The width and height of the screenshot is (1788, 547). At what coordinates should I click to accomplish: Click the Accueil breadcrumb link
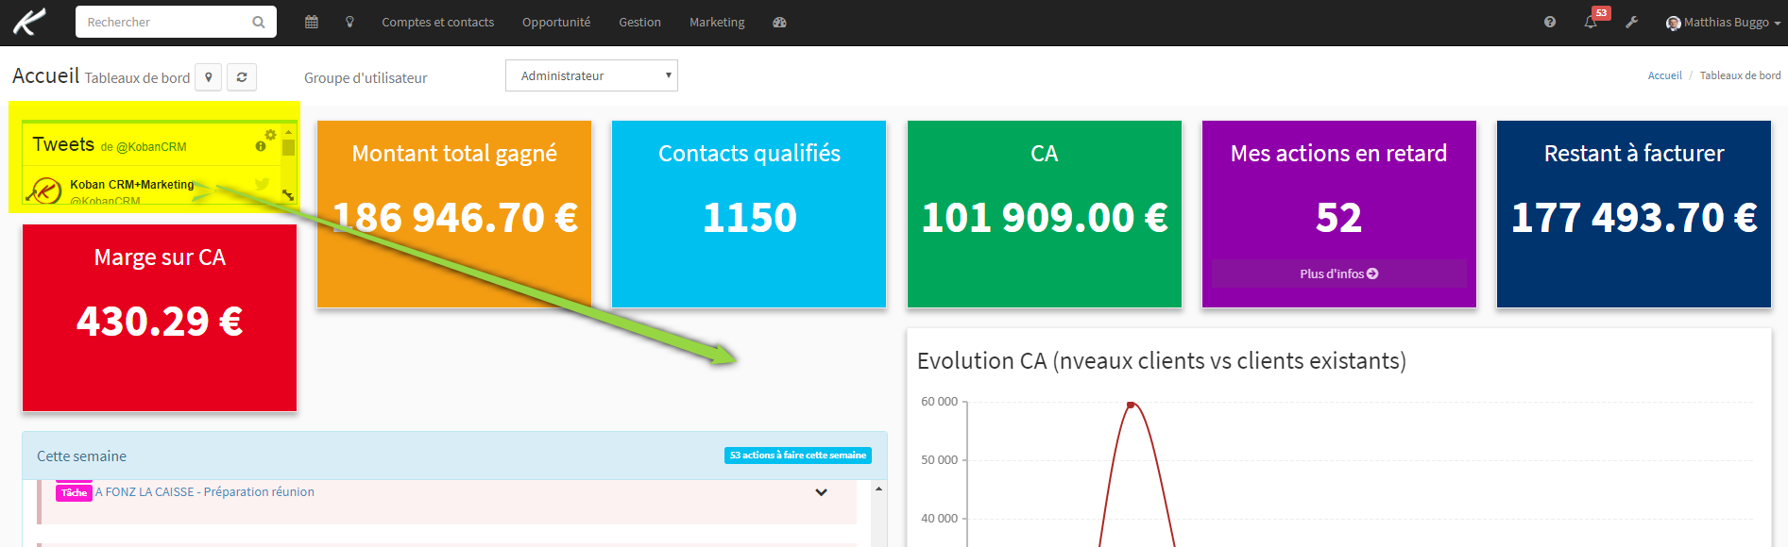(1664, 75)
